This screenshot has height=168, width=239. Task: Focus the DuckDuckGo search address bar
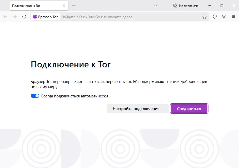[x=118, y=17]
